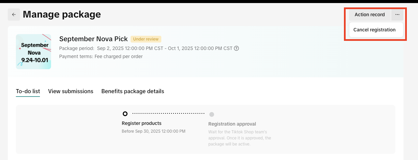Open the View submissions tab

pos(71,91)
